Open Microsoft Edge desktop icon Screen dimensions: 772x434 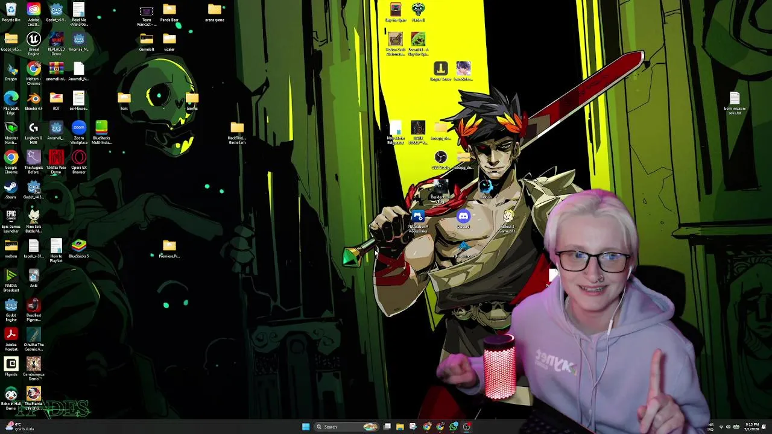pos(11,102)
